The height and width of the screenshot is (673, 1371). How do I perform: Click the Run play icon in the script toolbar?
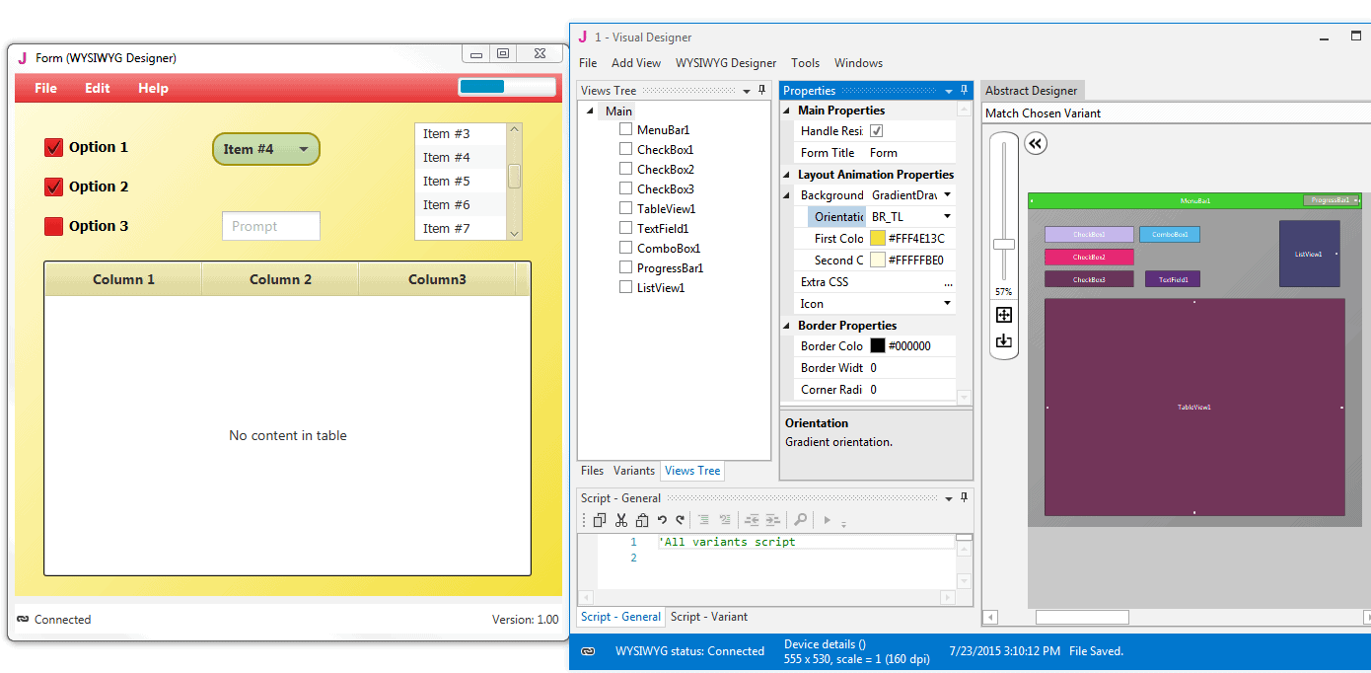(x=828, y=520)
